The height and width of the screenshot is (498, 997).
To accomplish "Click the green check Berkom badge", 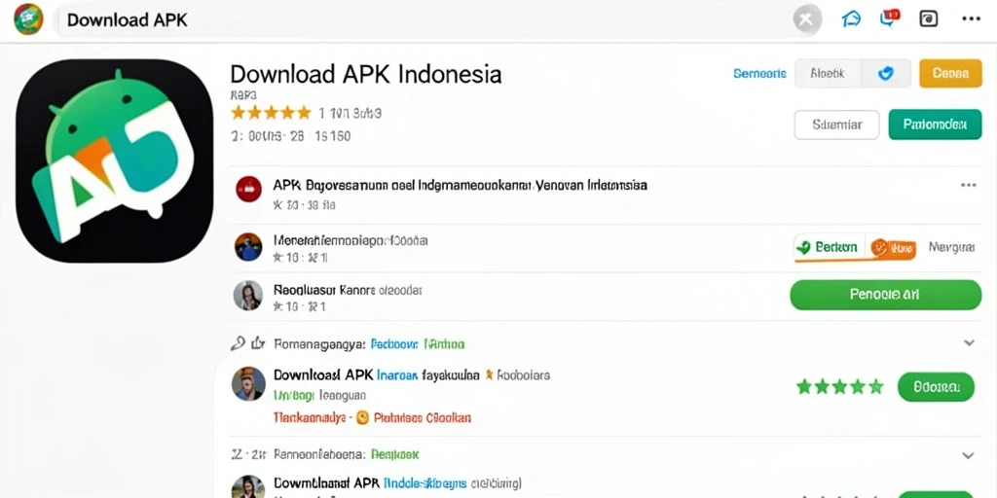I will [x=828, y=248].
